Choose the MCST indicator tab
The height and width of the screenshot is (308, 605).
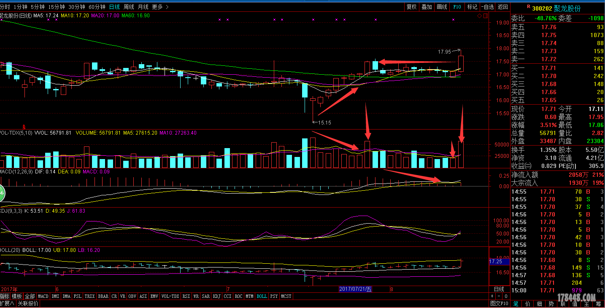pos(286,296)
